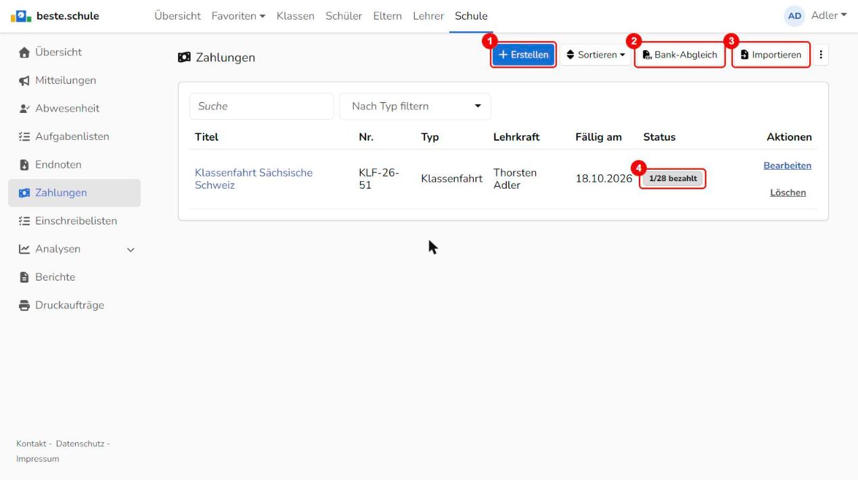
Task: Click the beste.schule logo icon
Action: point(20,16)
